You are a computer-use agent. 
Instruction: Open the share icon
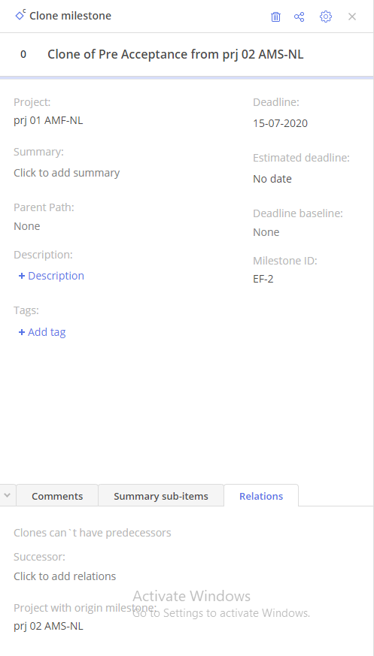click(299, 17)
